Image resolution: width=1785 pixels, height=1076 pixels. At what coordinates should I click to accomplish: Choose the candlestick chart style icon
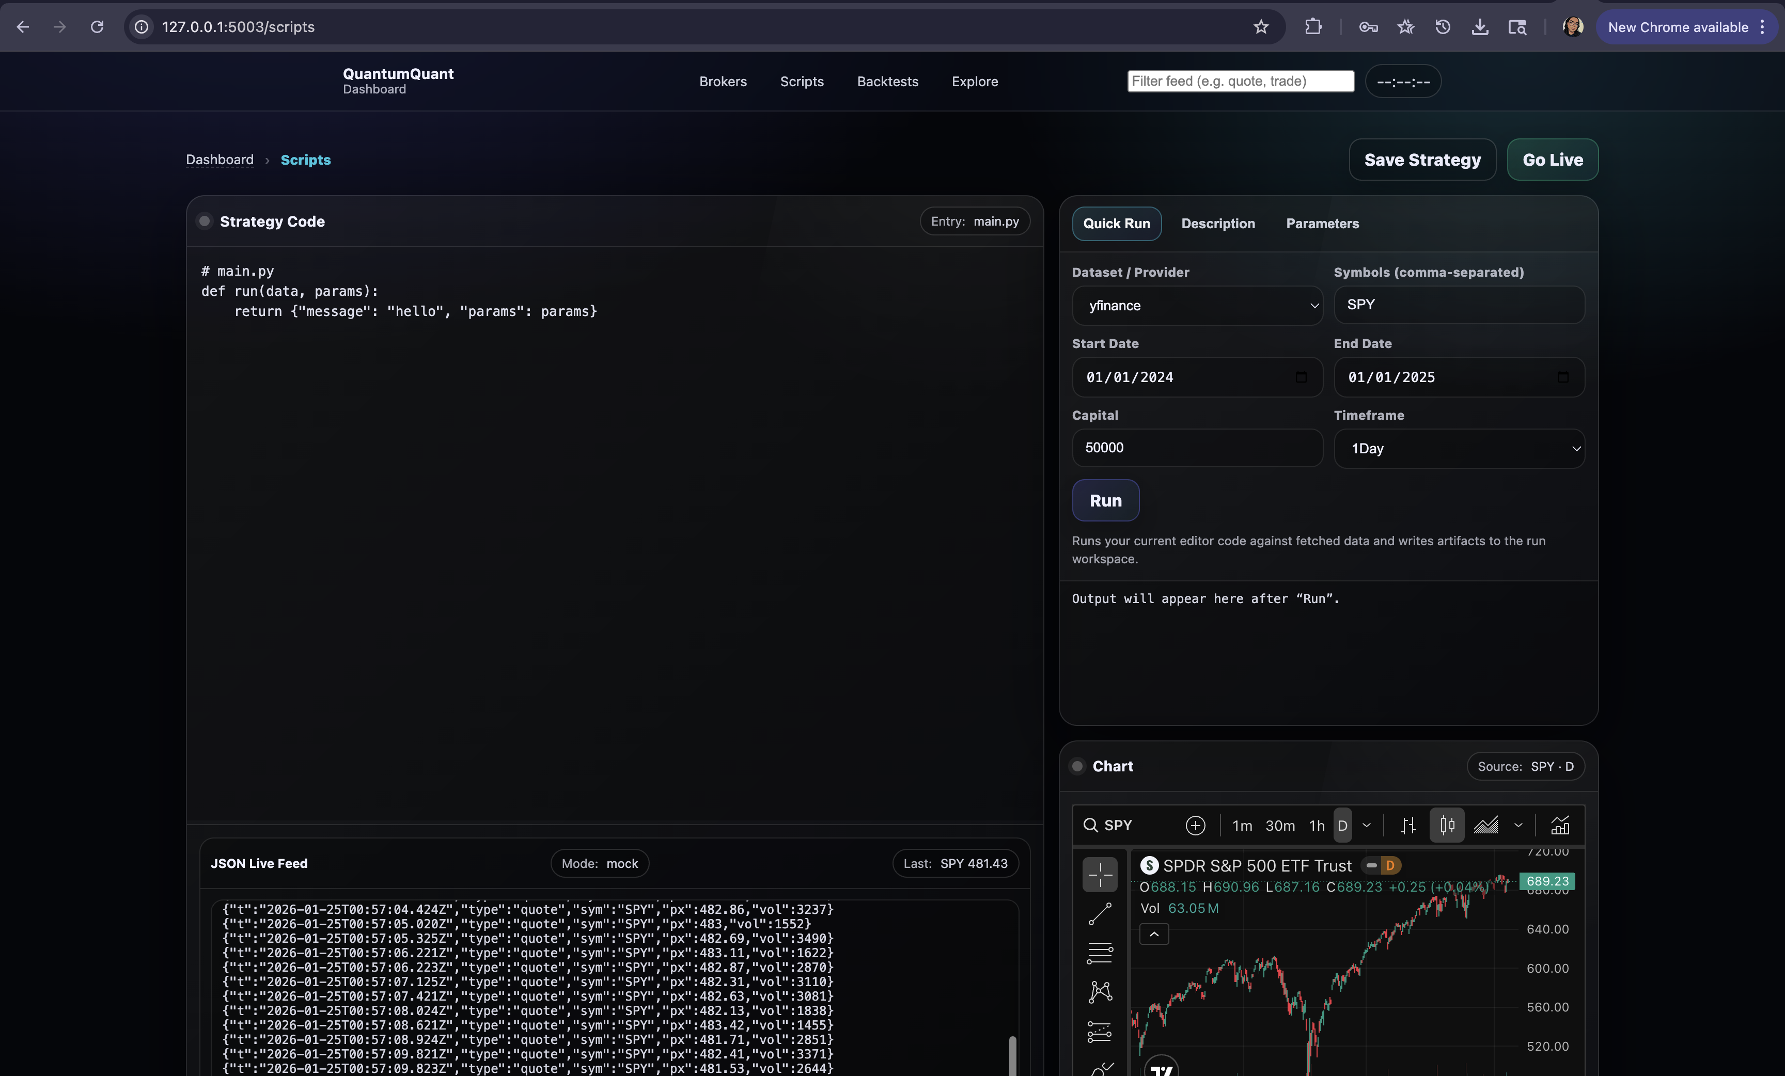point(1447,826)
